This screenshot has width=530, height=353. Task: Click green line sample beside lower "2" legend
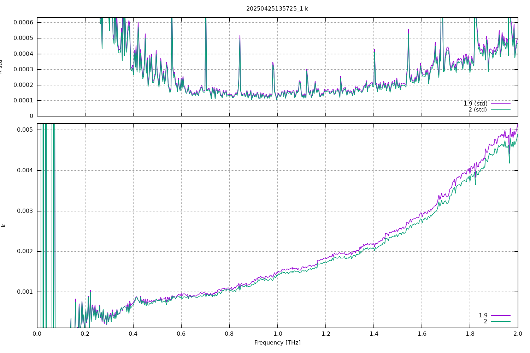[x=501, y=322]
